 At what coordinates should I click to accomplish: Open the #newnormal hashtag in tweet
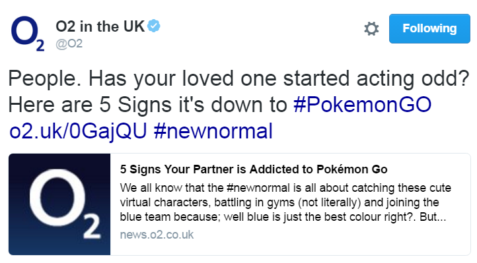point(213,131)
